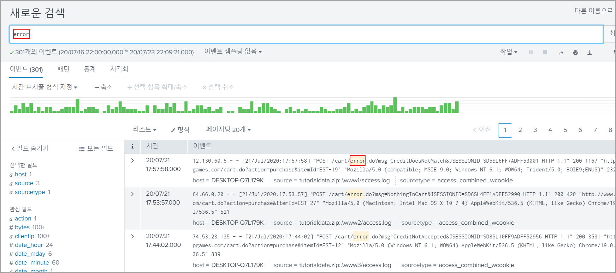This screenshot has width=616, height=273.
Task: Switch to the 패턴 tab
Action: click(x=63, y=69)
